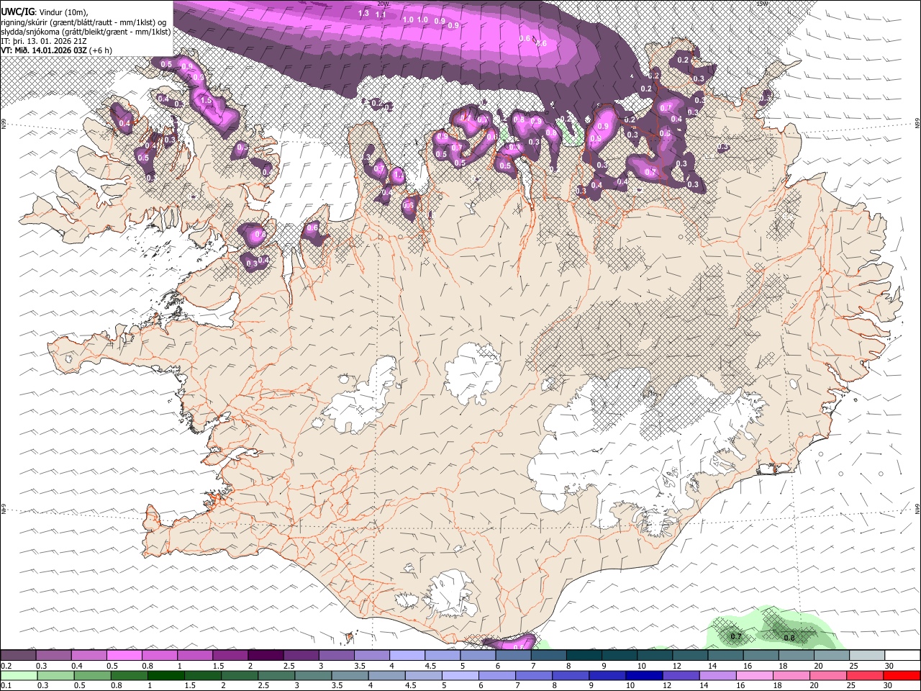Viewport: 921px width, 691px height.
Task: Click the 'rigning/skúrir' legend description line
Action: [83, 21]
